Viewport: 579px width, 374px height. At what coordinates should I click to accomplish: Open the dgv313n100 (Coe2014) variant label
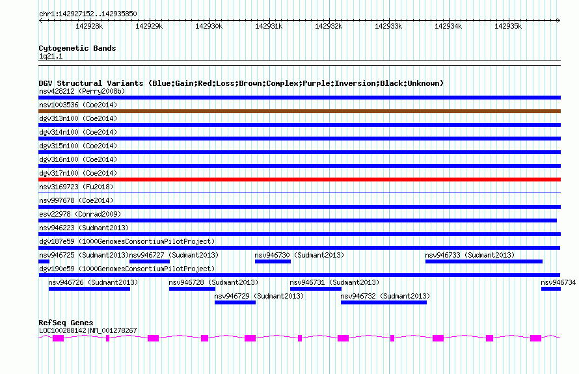pos(78,118)
